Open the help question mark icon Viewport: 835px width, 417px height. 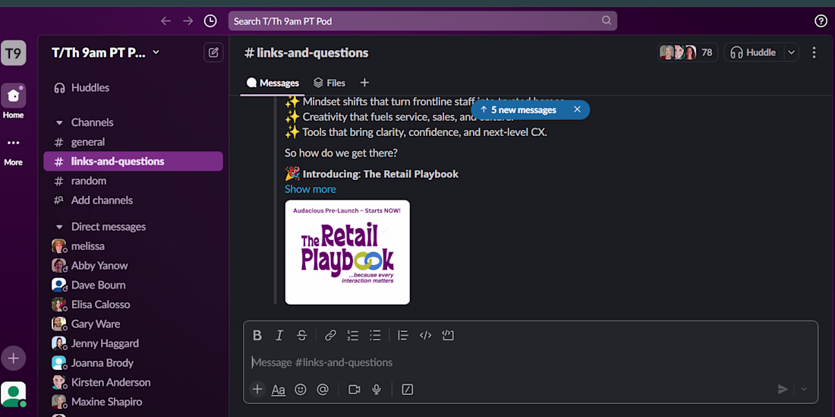click(x=821, y=21)
